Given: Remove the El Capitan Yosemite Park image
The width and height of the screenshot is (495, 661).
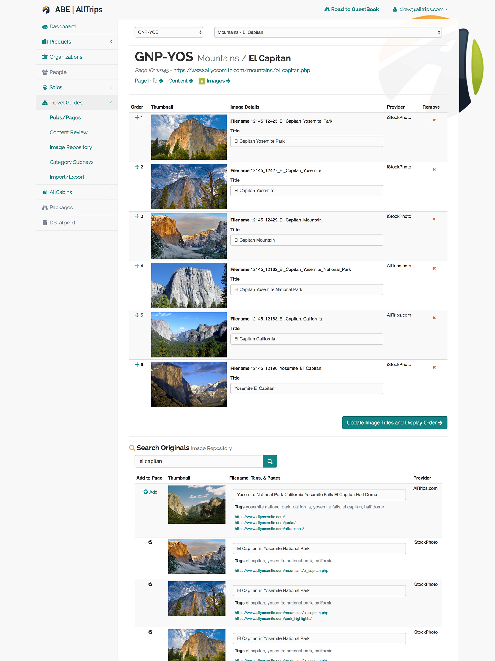Looking at the screenshot, I should pos(434,120).
